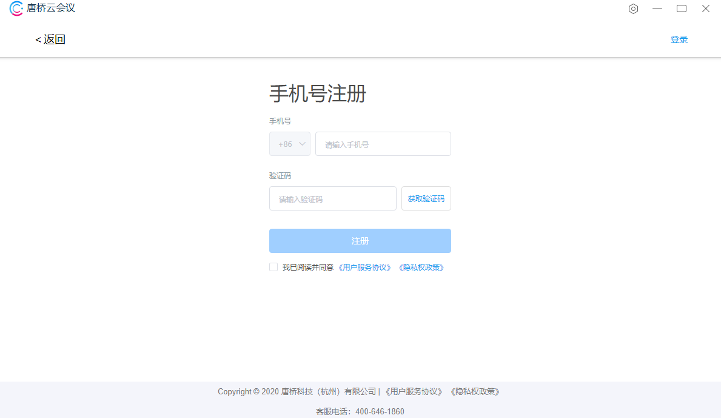Close the 唐桥云会议 window
The image size is (721, 418).
[706, 8]
